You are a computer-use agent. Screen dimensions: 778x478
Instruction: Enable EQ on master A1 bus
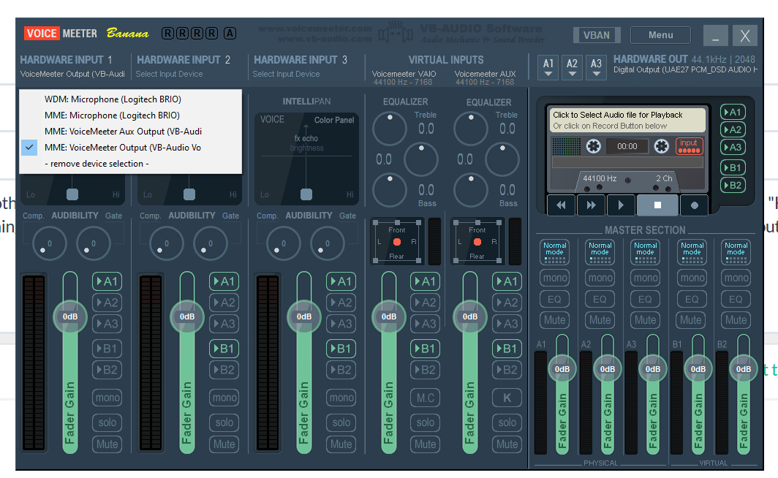(x=555, y=299)
